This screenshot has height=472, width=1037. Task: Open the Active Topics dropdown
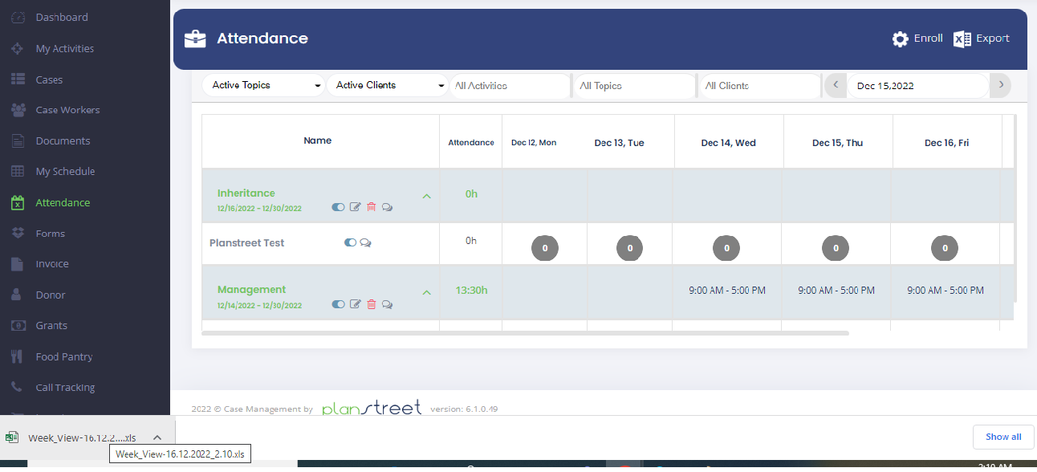pyautogui.click(x=263, y=85)
